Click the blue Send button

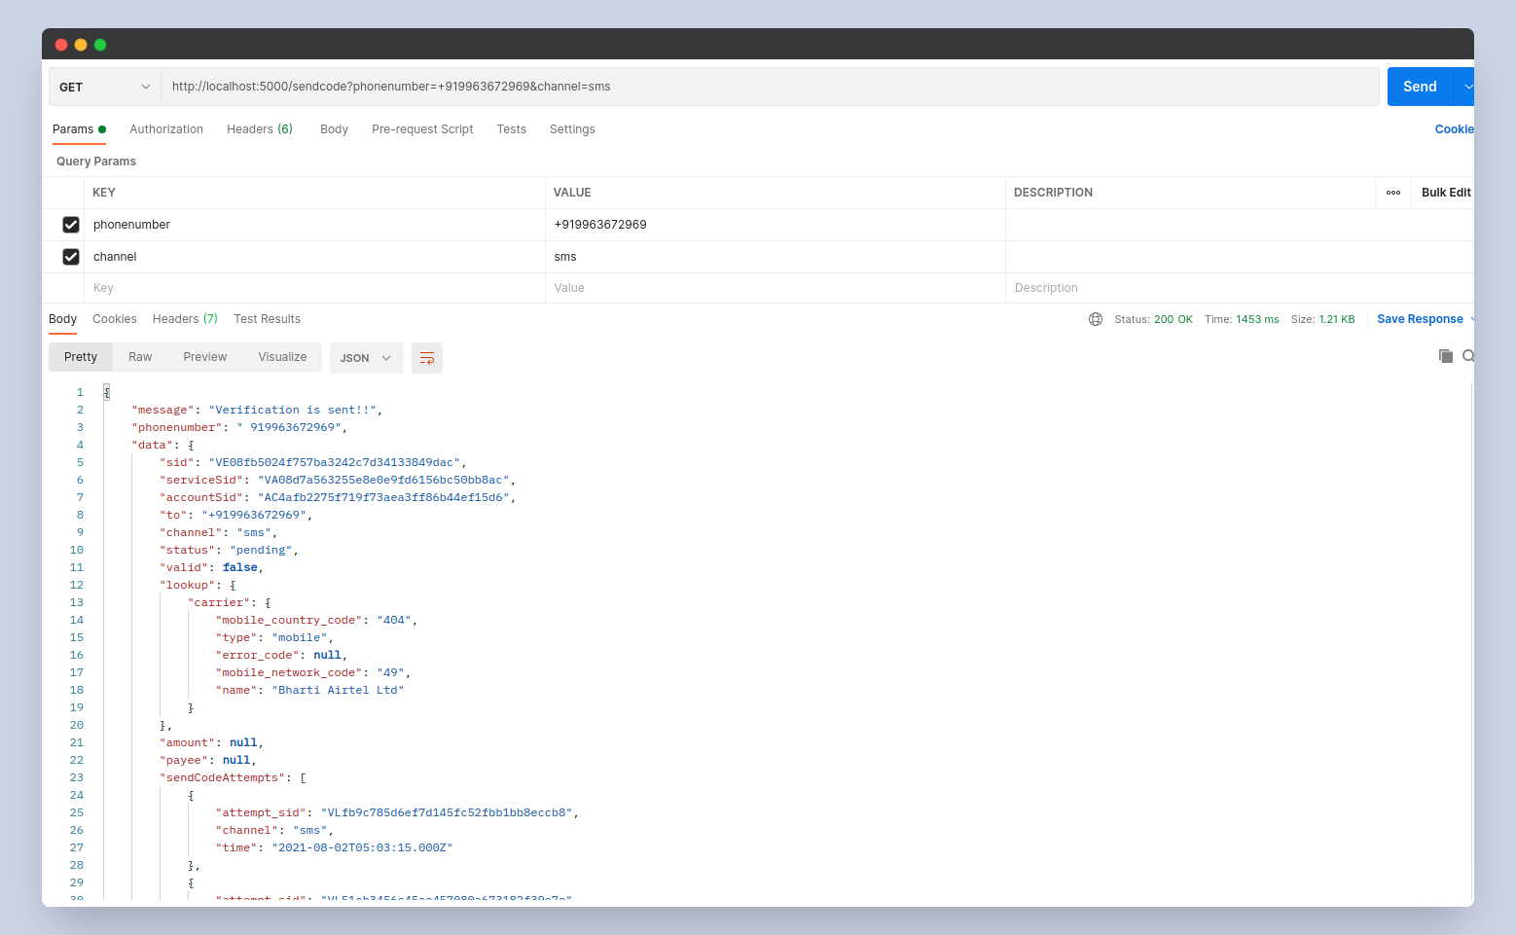(1420, 87)
